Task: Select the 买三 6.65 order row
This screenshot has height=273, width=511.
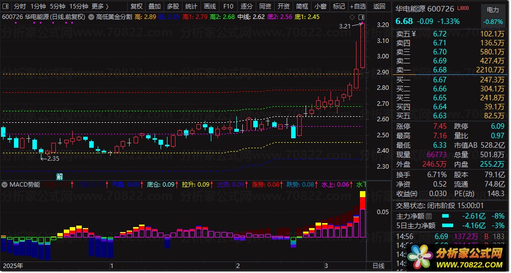Action: click(x=450, y=98)
